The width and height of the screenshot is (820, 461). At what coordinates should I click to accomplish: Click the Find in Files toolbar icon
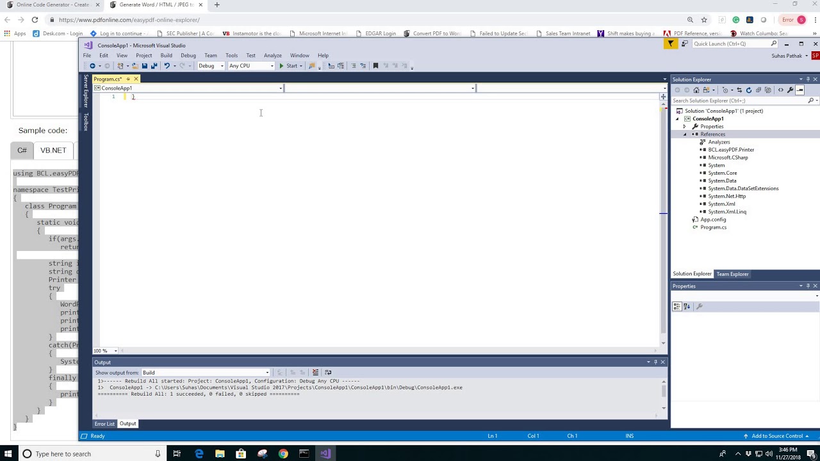312,65
